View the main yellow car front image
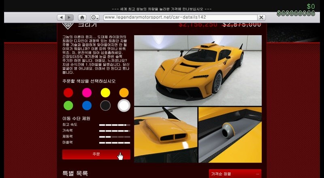324x178 pixels. coord(198,70)
